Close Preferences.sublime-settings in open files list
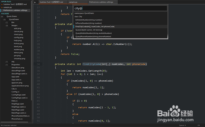205x127 pixels. click(x=2, y=10)
